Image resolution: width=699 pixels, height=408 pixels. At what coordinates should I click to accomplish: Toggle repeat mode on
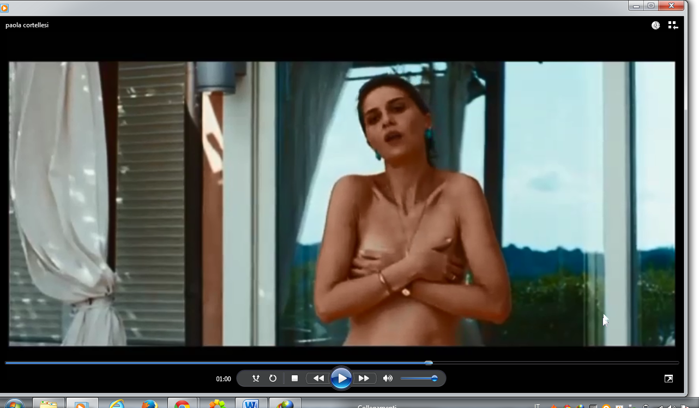[273, 378]
